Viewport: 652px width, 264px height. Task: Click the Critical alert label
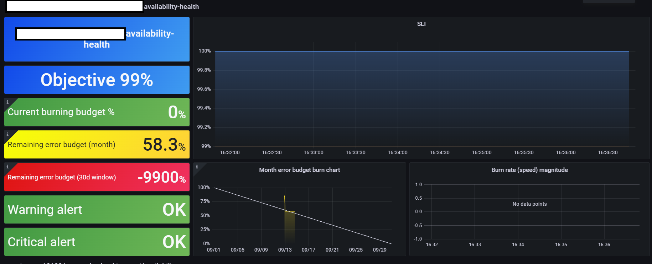42,242
